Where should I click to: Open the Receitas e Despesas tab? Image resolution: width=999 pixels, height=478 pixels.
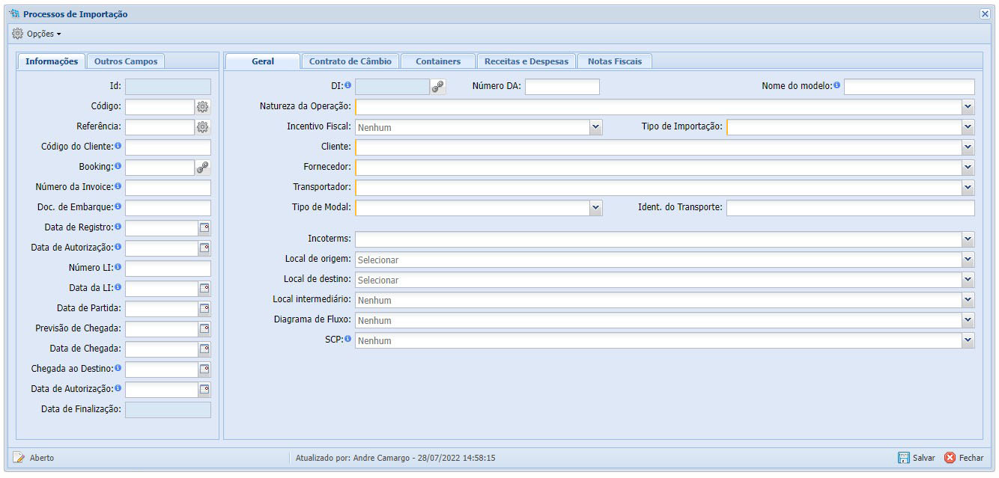[526, 61]
